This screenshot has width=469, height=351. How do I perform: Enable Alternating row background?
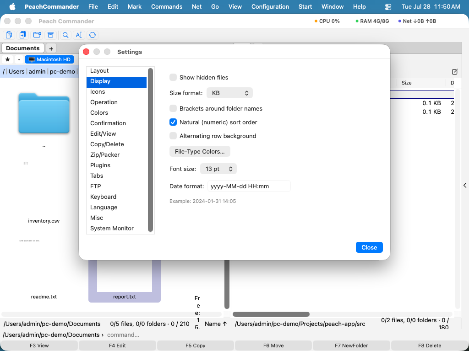click(x=173, y=136)
